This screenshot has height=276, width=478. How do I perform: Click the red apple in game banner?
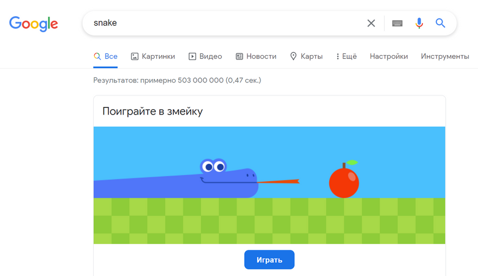(344, 182)
